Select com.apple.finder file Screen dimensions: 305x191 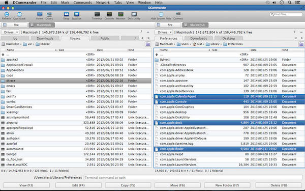(229, 149)
